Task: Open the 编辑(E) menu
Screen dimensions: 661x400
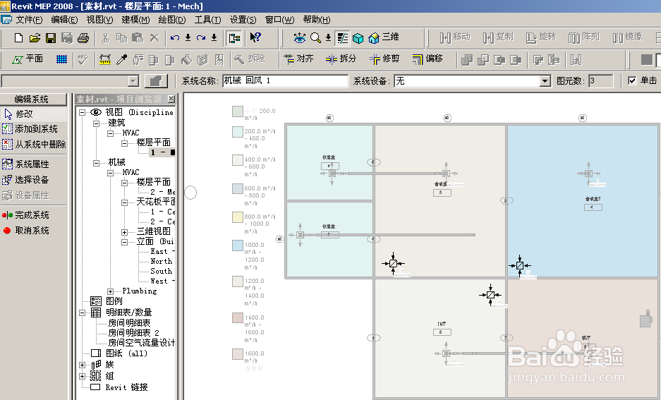Action: (64, 20)
